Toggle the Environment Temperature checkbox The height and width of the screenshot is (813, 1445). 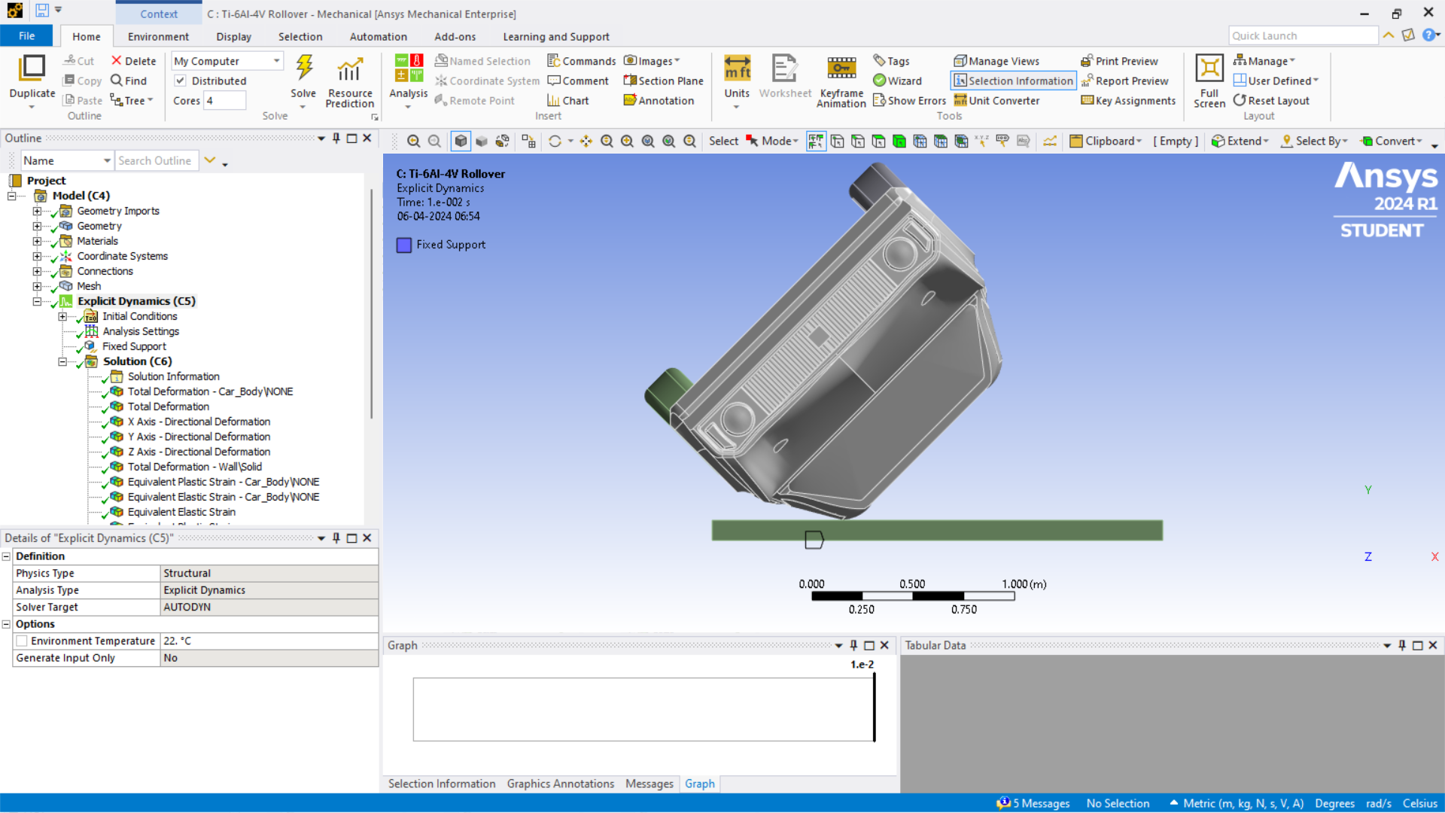22,641
